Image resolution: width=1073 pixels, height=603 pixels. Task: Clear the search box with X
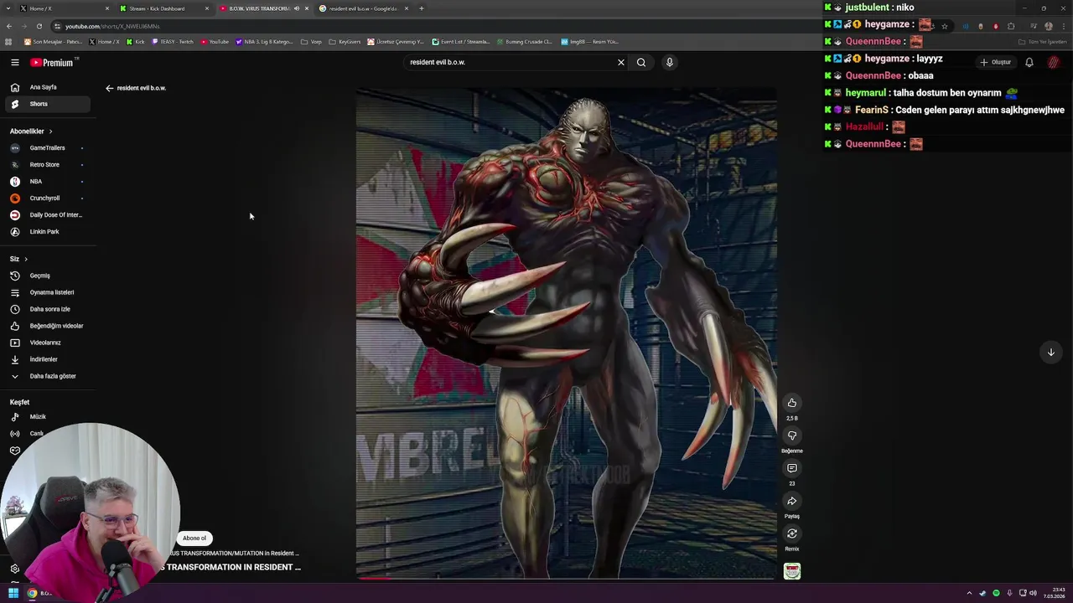(621, 62)
